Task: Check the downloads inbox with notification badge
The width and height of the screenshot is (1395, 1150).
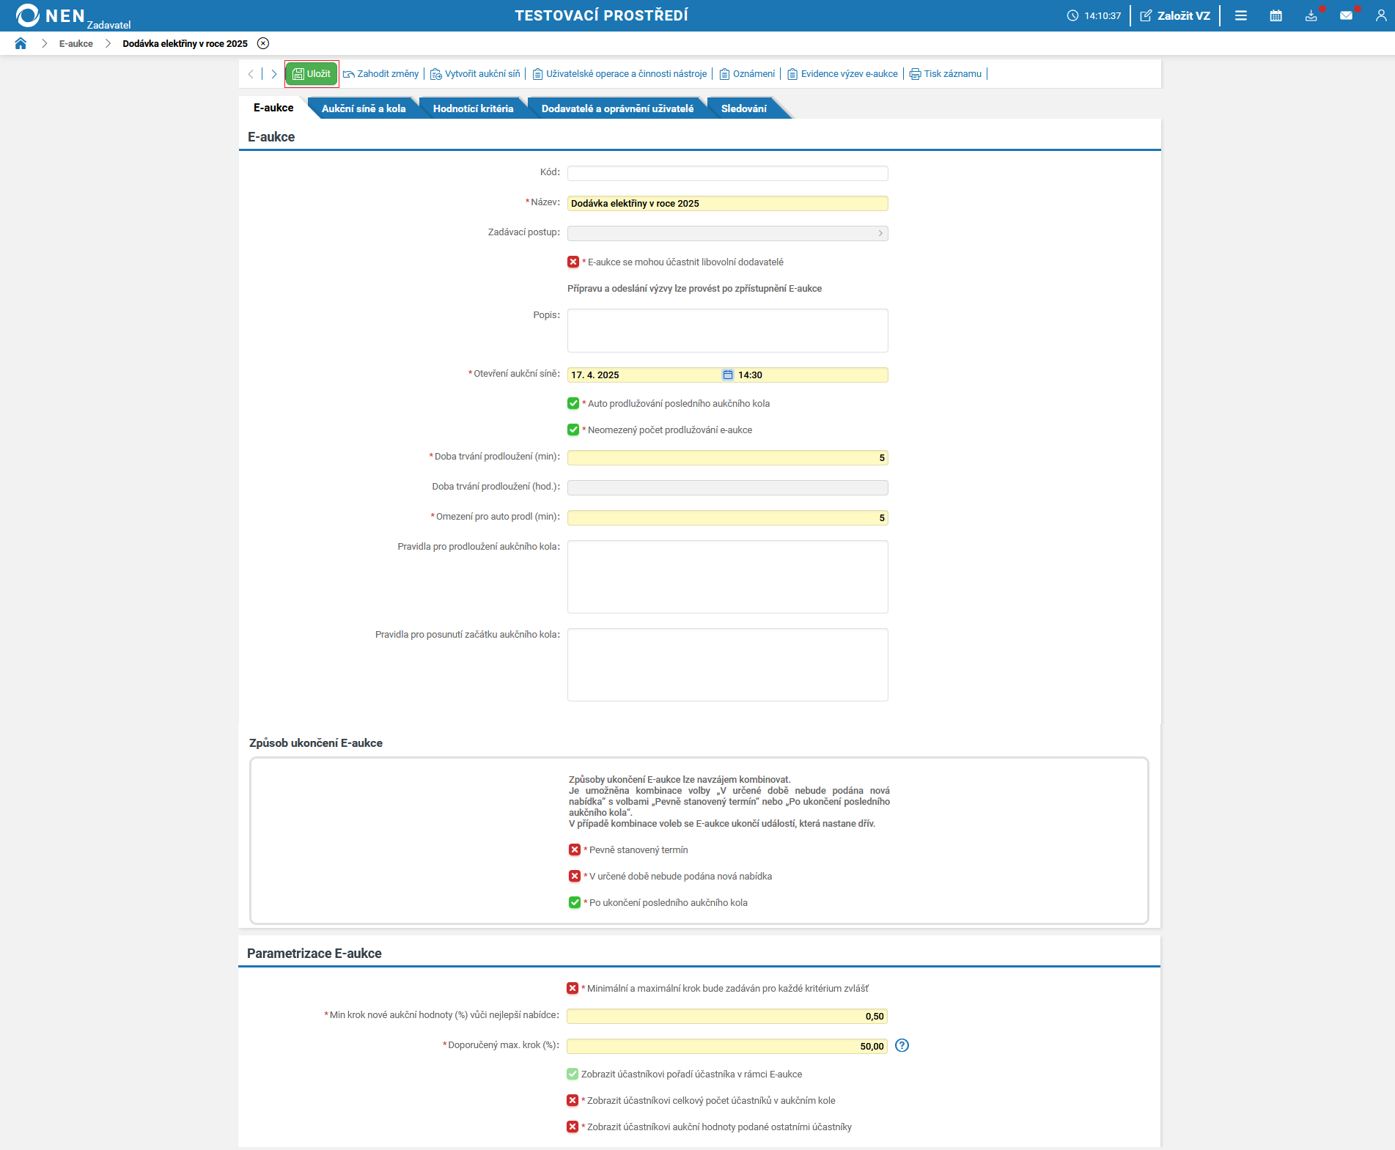Action: tap(1311, 15)
